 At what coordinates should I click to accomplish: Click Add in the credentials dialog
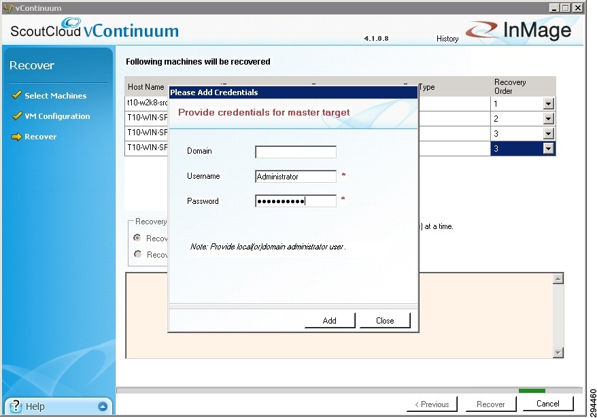[x=330, y=321]
